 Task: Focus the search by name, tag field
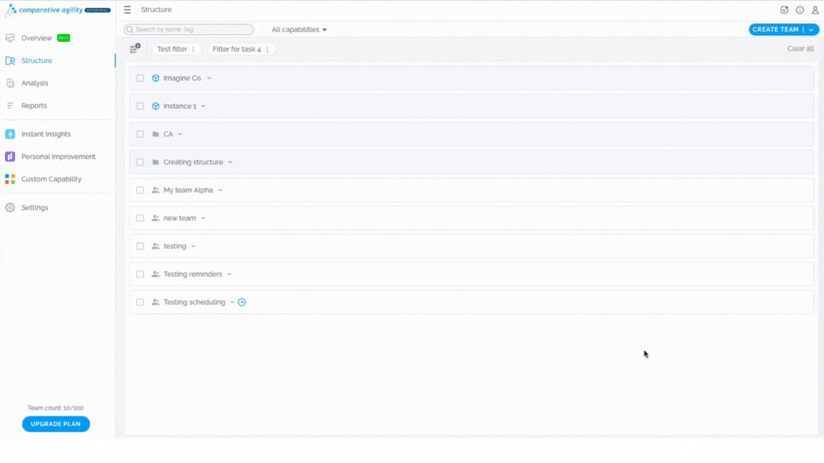(x=189, y=29)
